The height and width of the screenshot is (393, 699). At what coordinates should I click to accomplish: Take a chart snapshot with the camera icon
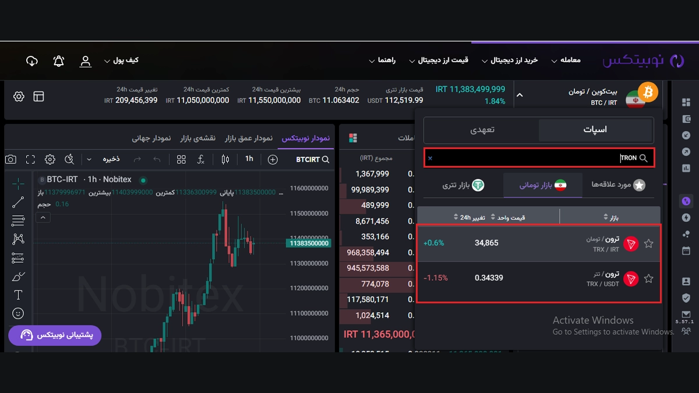click(x=10, y=160)
